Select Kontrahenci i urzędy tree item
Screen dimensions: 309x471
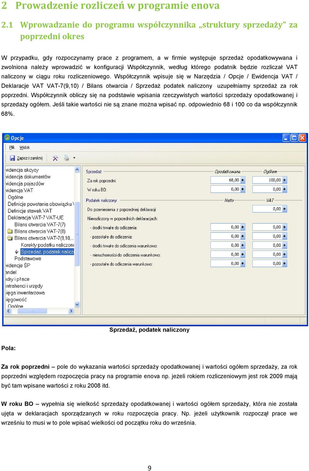[x=24, y=286]
